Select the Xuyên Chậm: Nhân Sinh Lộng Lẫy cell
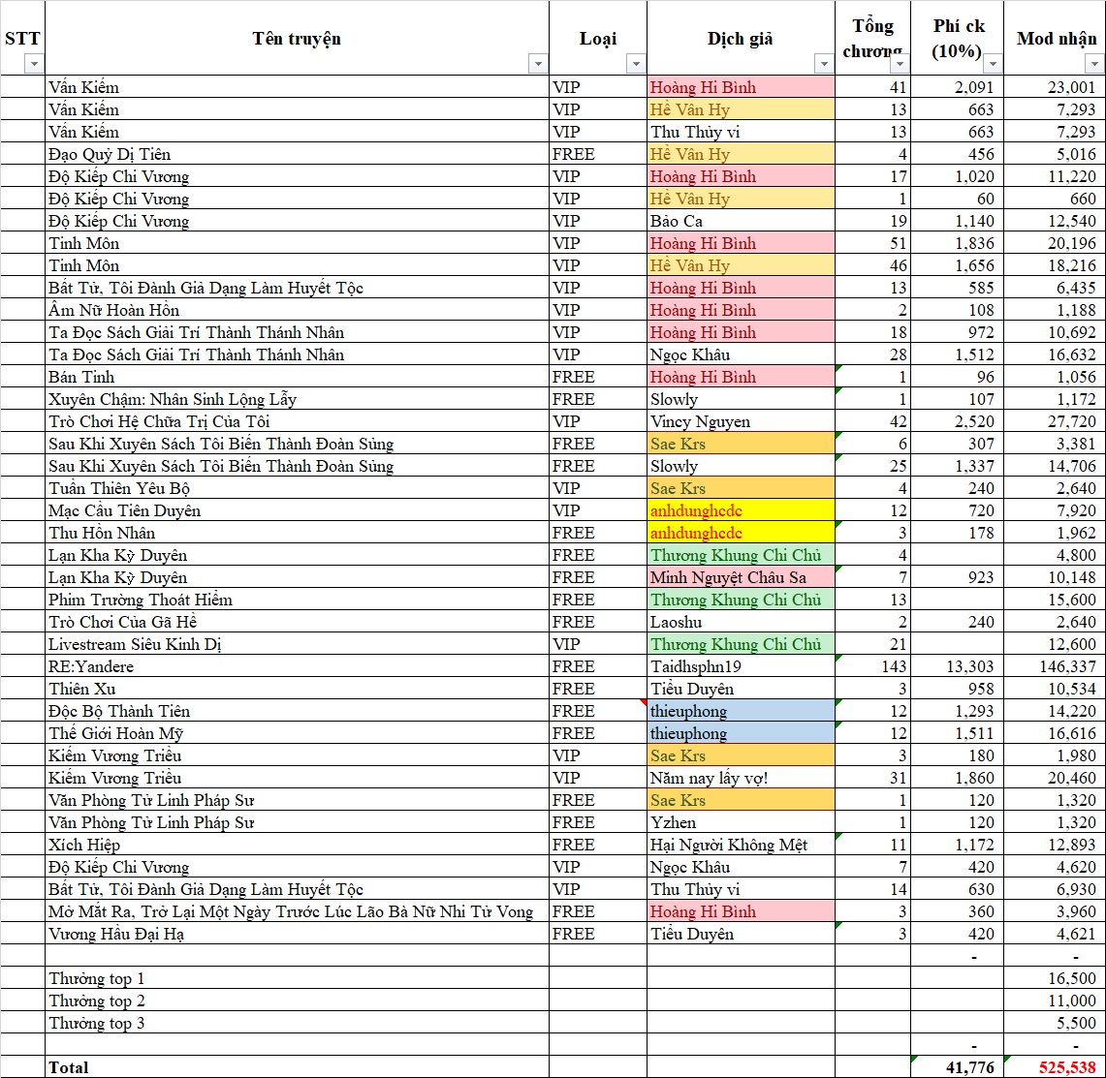This screenshot has width=1106, height=1078. tap(297, 399)
